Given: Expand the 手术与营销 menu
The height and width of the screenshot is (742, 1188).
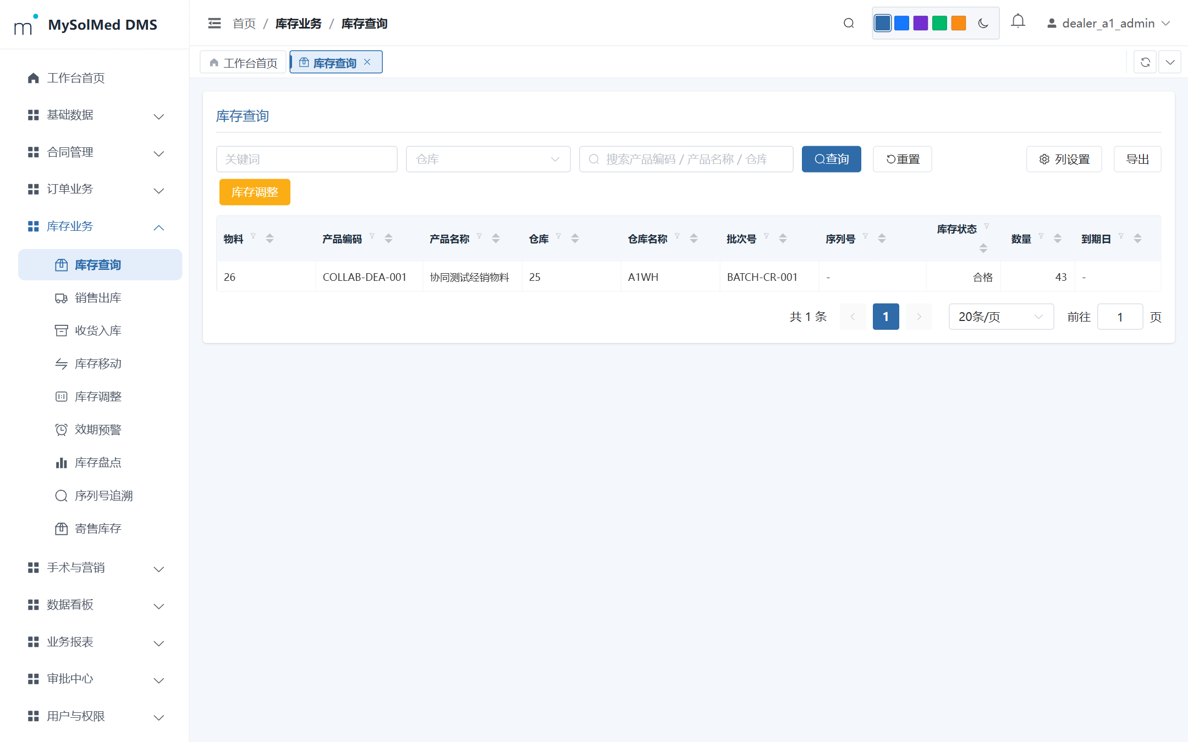Looking at the screenshot, I should point(100,568).
